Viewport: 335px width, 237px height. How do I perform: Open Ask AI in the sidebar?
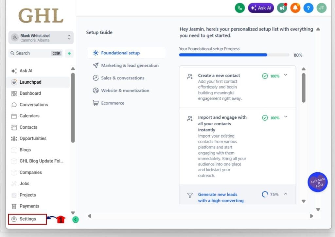pos(38,71)
